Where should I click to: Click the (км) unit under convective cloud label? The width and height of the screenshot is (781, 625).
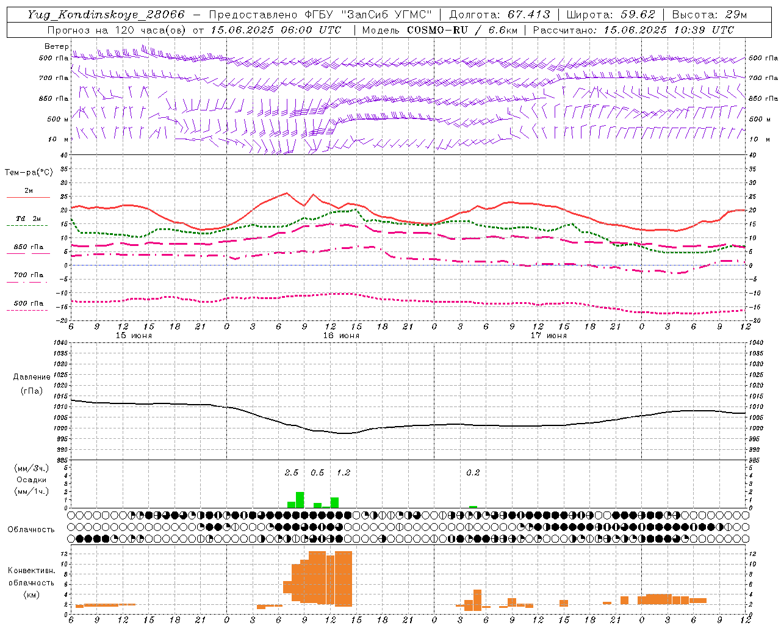[x=31, y=594]
